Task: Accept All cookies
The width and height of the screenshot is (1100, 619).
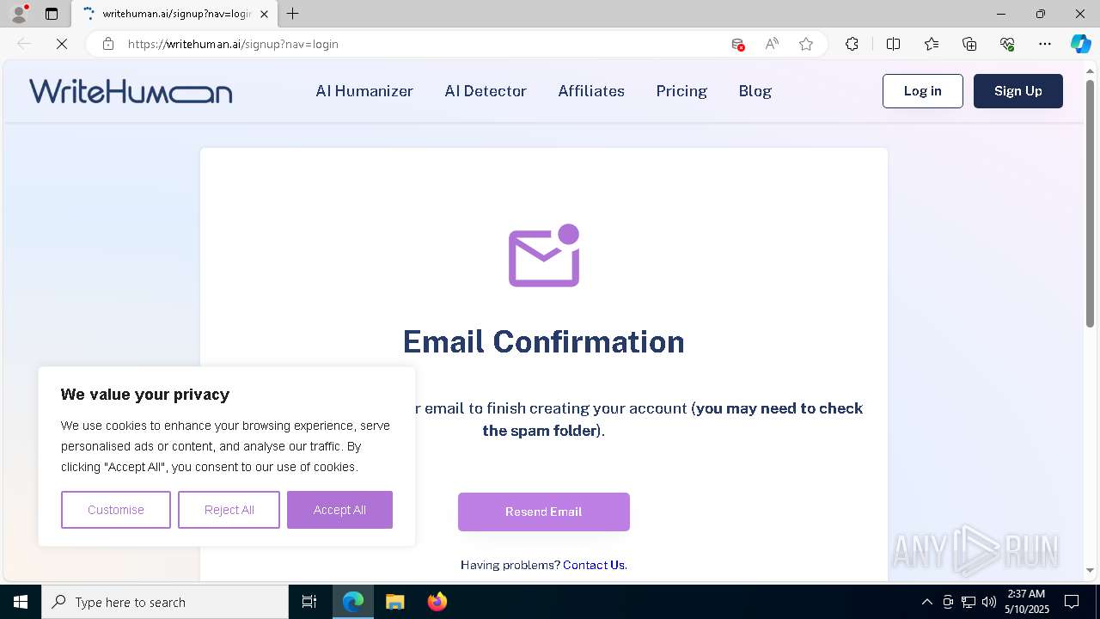Action: coord(339,510)
